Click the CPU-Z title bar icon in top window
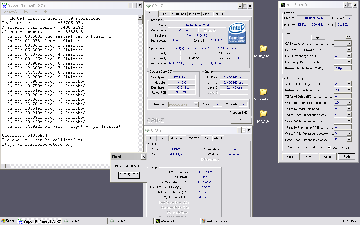The height and width of the screenshot is (225, 360). tap(148, 6)
